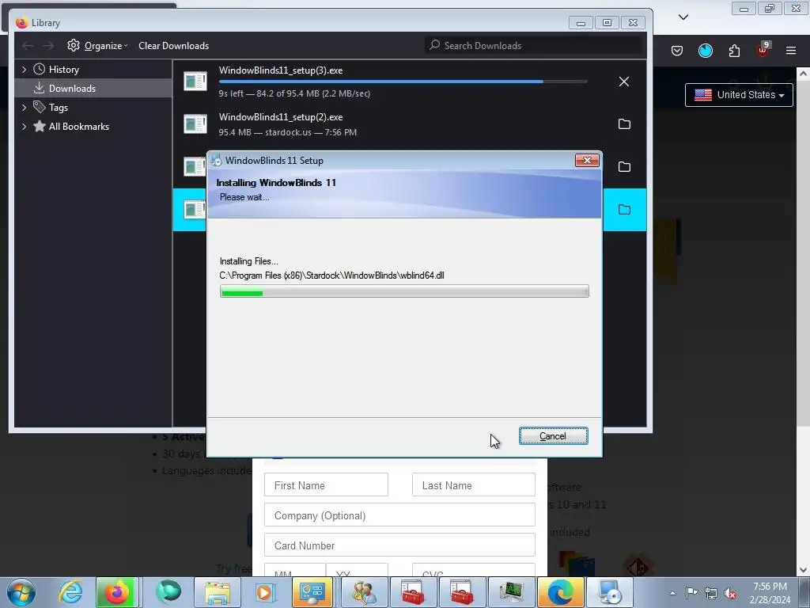Open clock showing 7:56 PM
Viewport: 810px width, 608px height.
tap(770, 593)
